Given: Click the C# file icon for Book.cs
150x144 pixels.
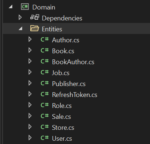Looking at the screenshot, I should [45, 50].
